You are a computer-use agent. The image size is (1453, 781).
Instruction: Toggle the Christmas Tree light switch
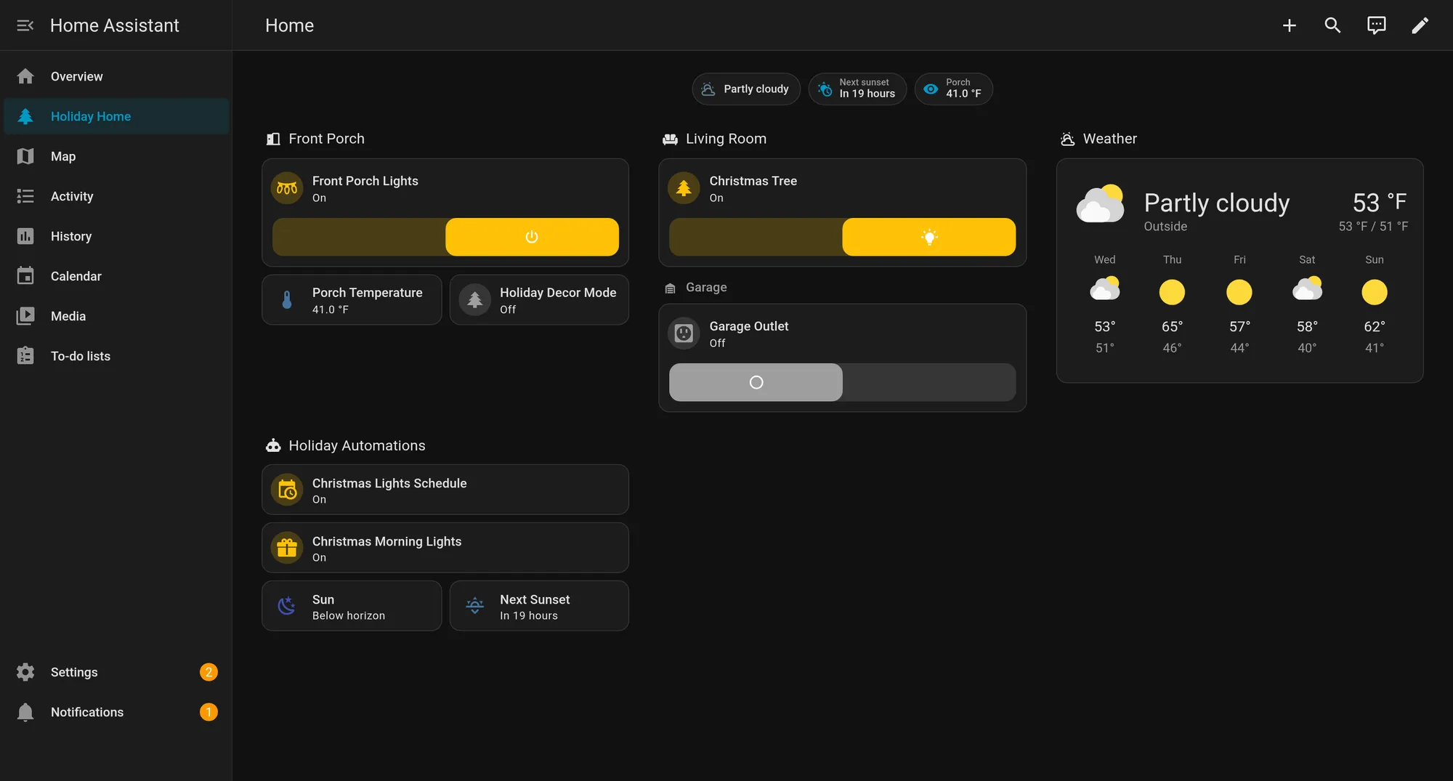[843, 237]
